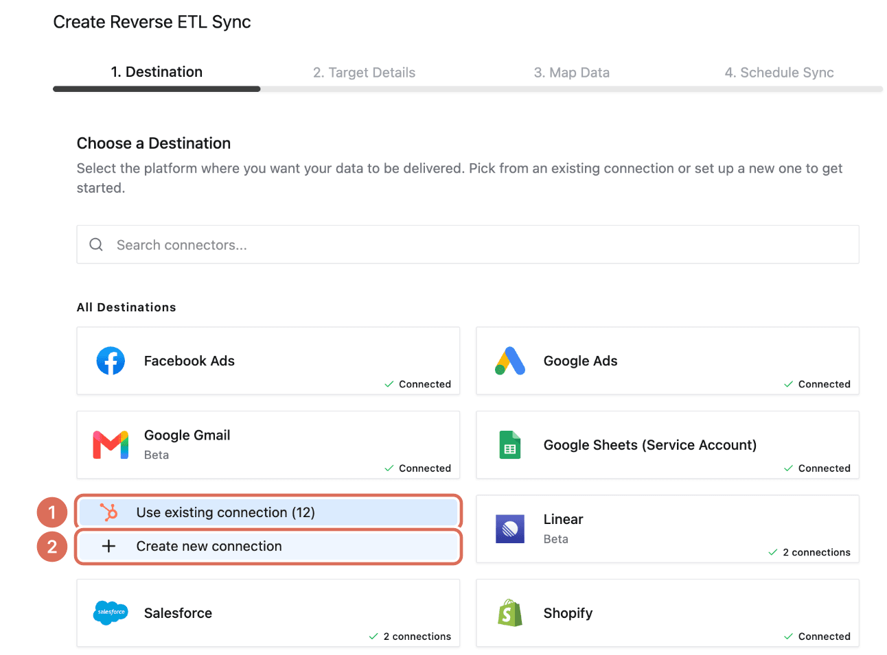Click the Google Ads logo icon
887x655 pixels.
[510, 361]
